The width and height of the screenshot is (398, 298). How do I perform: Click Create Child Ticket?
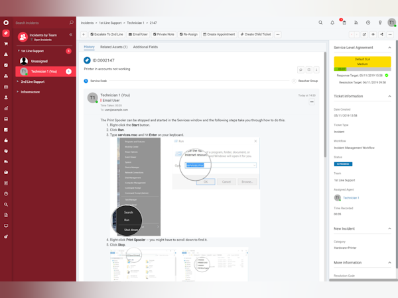pos(255,34)
